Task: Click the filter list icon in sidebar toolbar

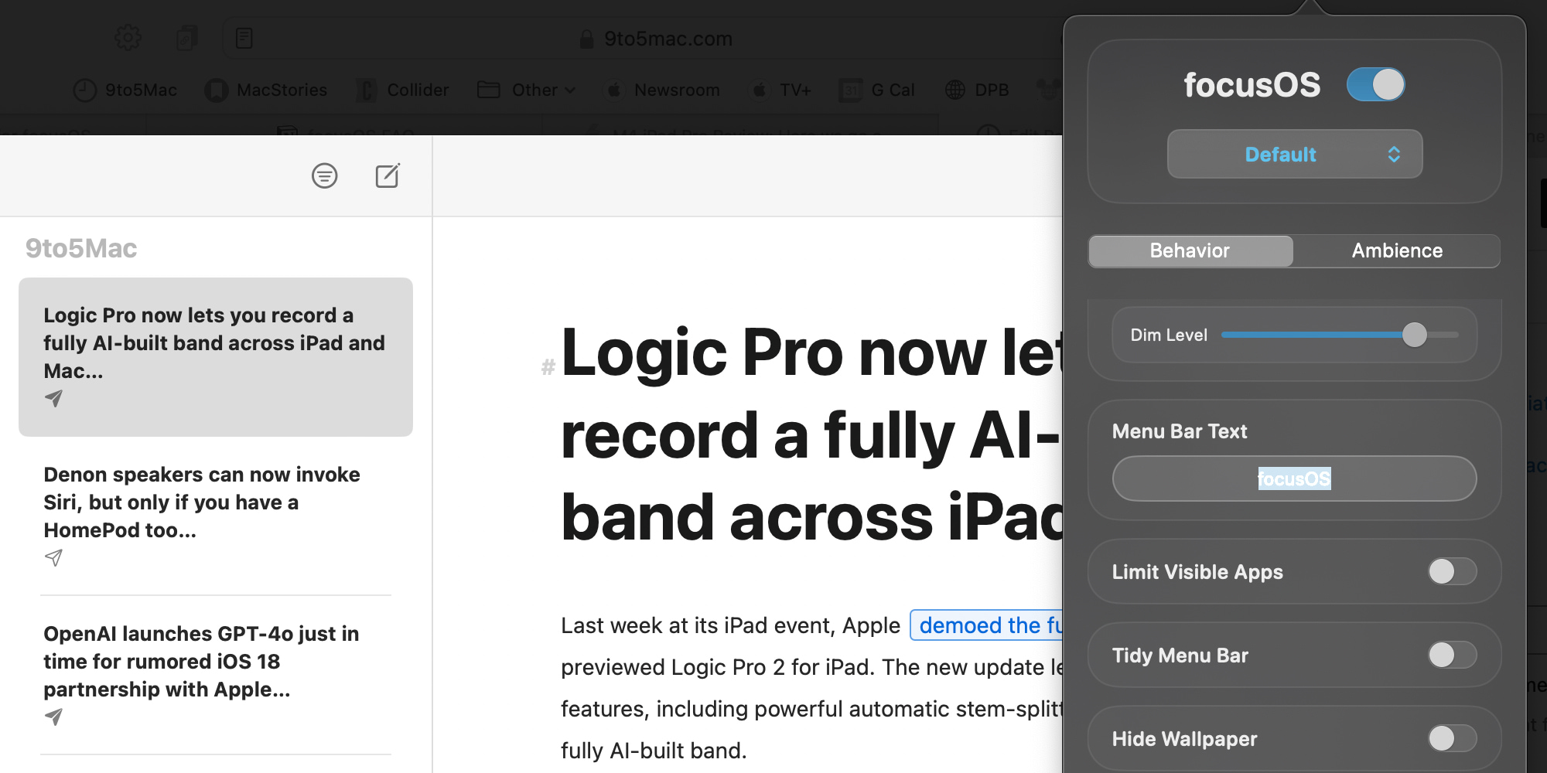Action: click(324, 176)
